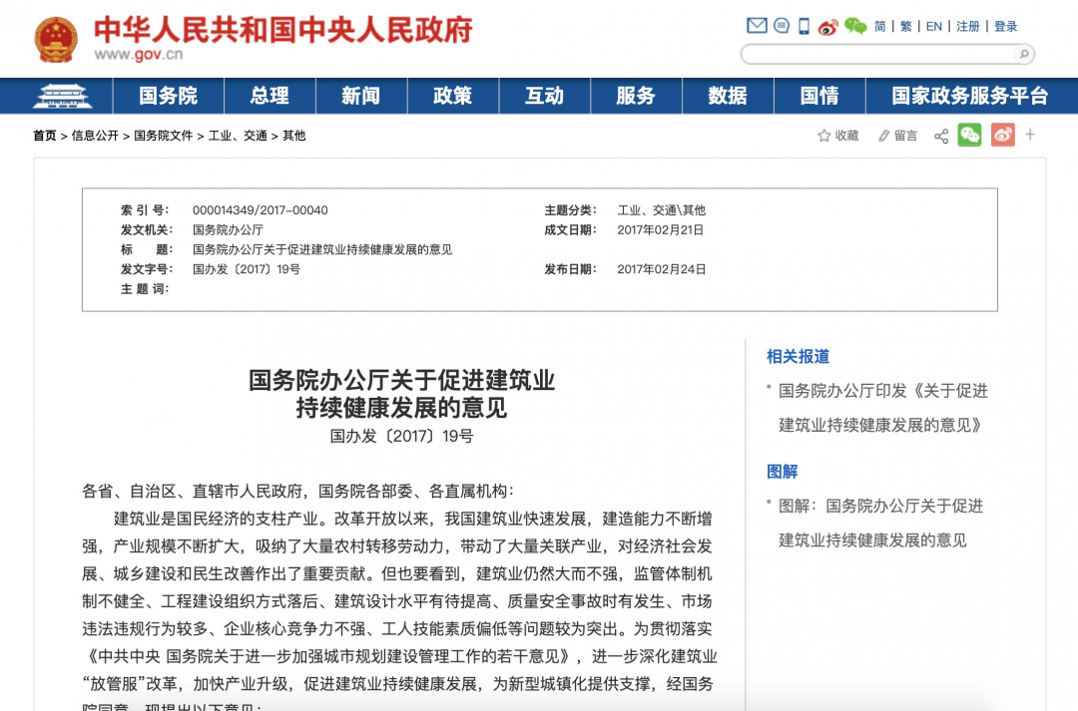The height and width of the screenshot is (711, 1078).
Task: Click the chat bubble icon in header
Action: pyautogui.click(x=782, y=26)
